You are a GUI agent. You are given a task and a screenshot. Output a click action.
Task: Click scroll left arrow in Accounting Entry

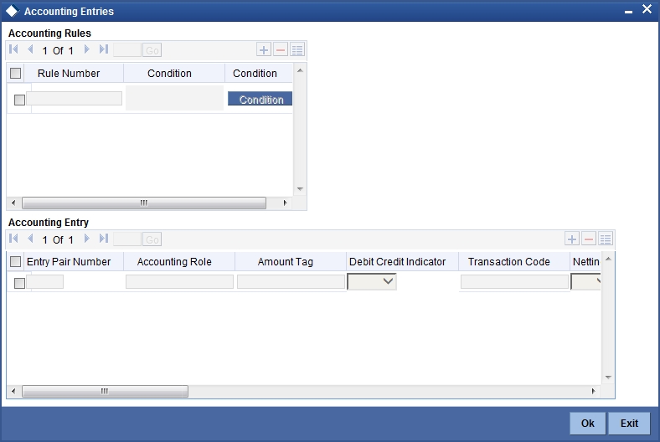[13, 391]
